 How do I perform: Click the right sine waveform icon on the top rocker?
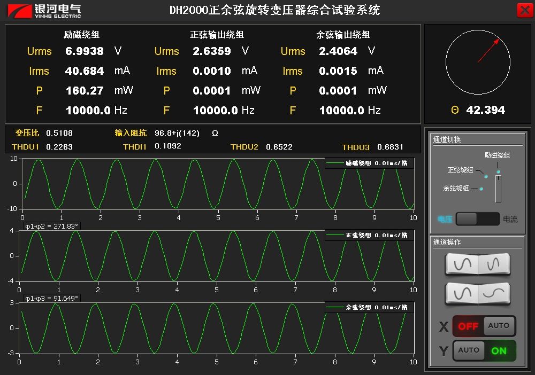coord(493,263)
